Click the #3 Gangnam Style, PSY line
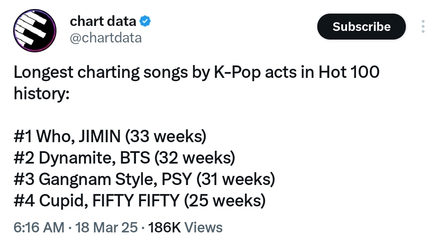Image resolution: width=445 pixels, height=246 pixels. (144, 179)
